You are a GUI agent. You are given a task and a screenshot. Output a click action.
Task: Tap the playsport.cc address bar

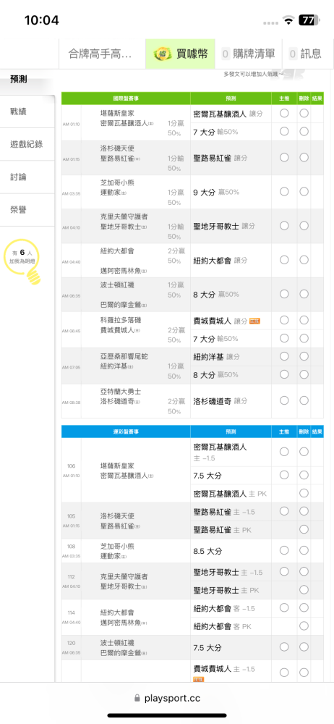click(167, 698)
